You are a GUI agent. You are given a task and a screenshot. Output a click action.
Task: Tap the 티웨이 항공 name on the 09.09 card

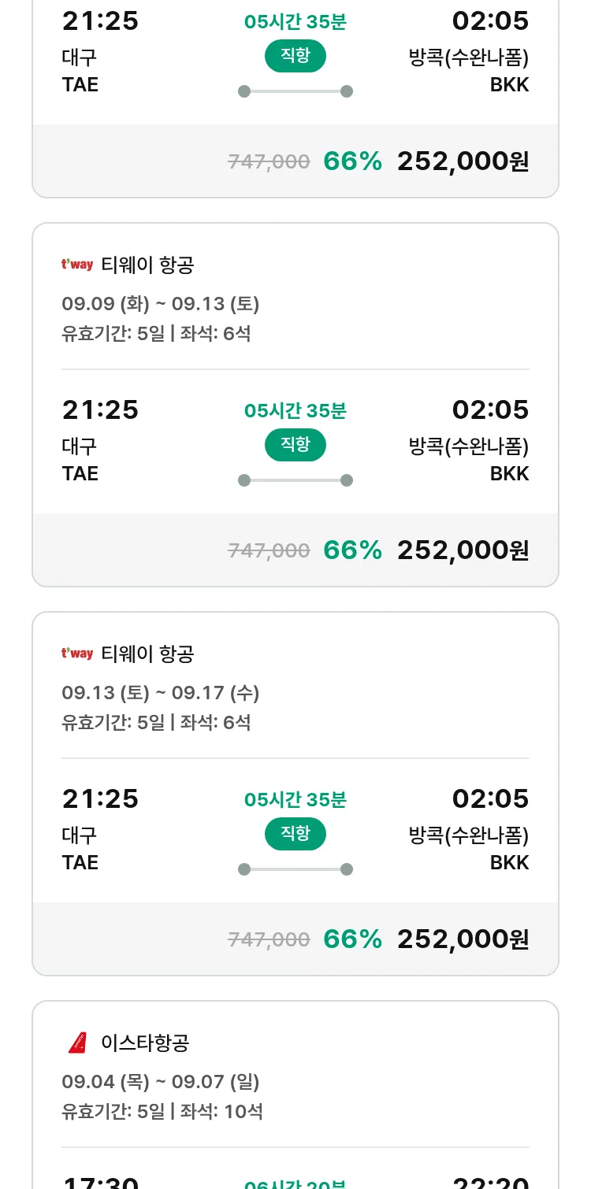point(147,265)
